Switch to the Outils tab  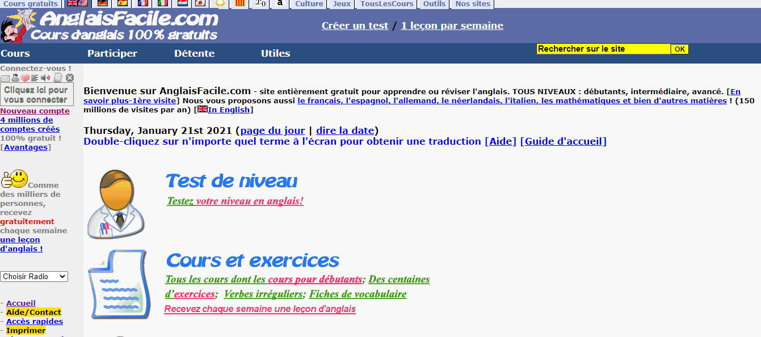(x=435, y=3)
